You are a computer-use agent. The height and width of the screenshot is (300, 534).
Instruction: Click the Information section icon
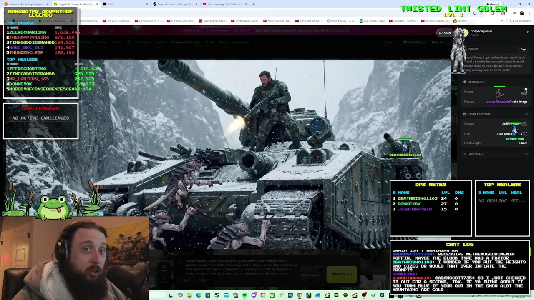click(465, 82)
